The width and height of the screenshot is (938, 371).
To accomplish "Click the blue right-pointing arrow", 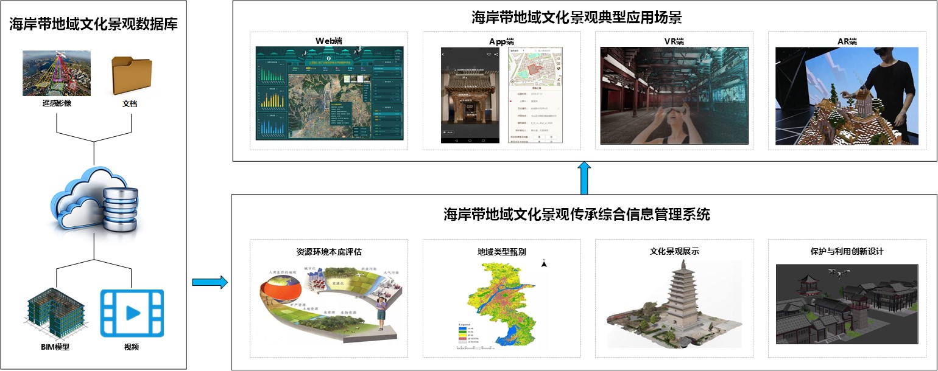I will click(x=209, y=282).
